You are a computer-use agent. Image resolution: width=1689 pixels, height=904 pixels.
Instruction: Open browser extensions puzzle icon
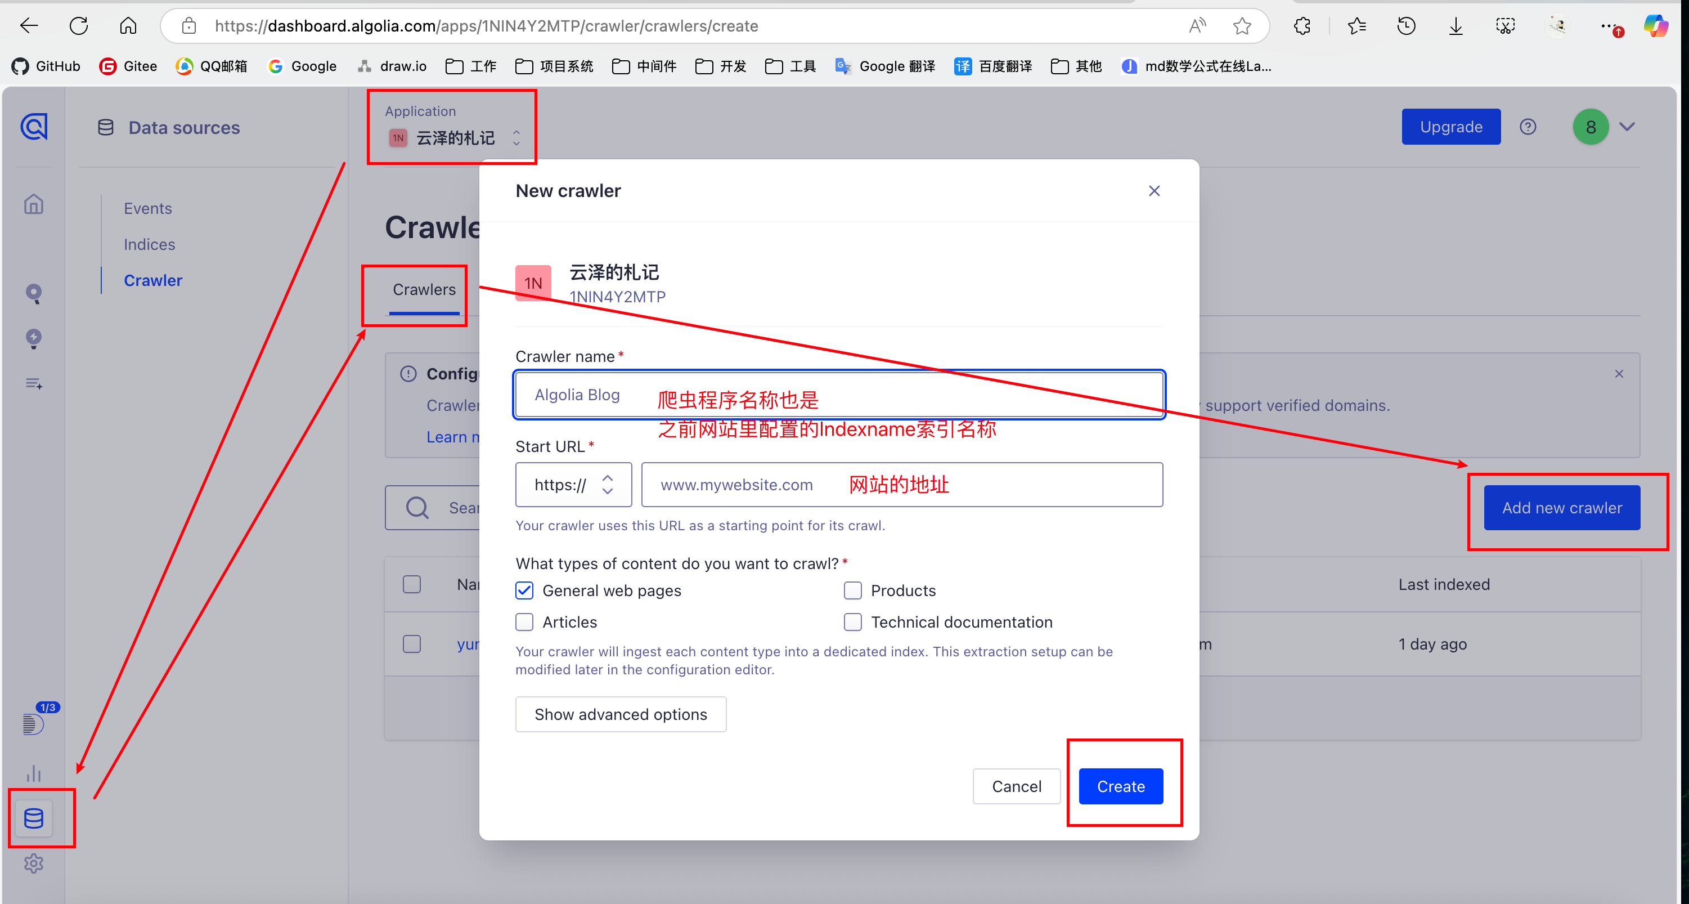1302,26
